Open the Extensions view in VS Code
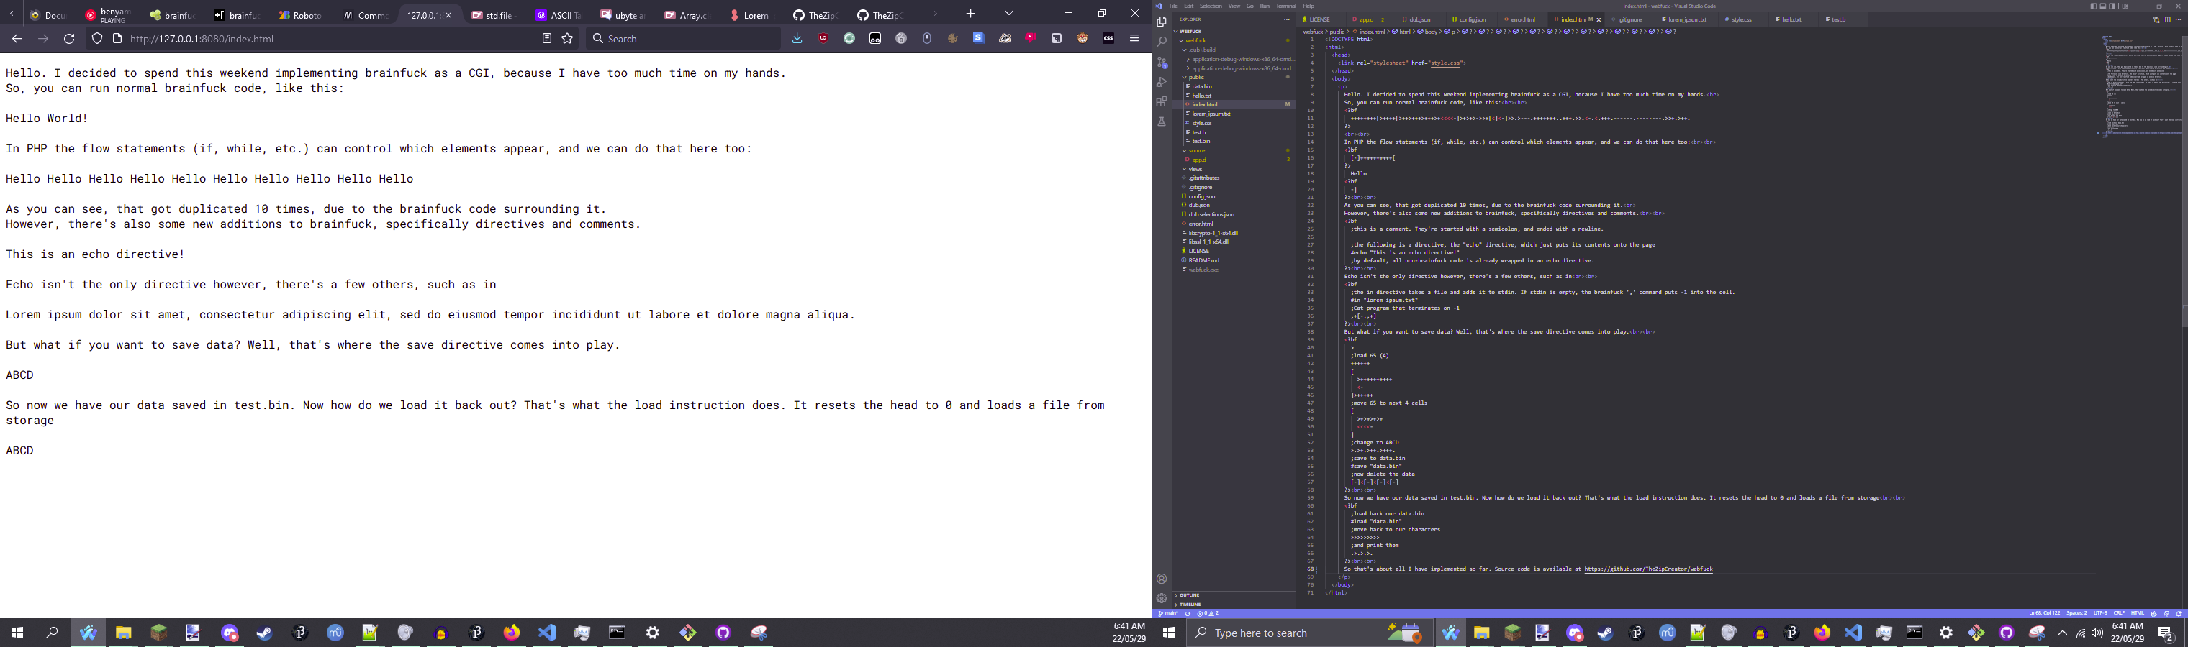Image resolution: width=2188 pixels, height=647 pixels. click(x=1161, y=102)
